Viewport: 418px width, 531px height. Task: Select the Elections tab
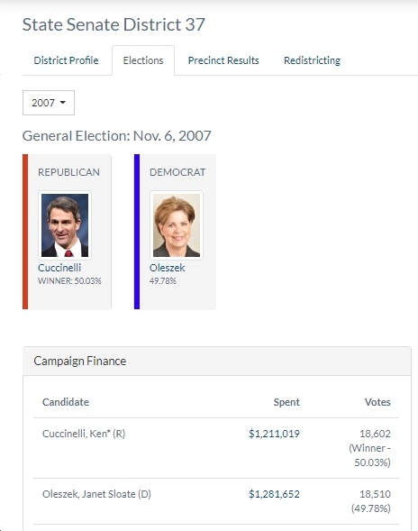(143, 60)
